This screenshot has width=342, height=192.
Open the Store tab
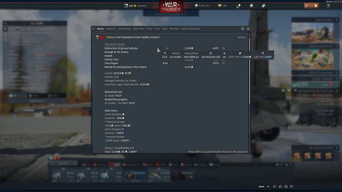(165, 29)
